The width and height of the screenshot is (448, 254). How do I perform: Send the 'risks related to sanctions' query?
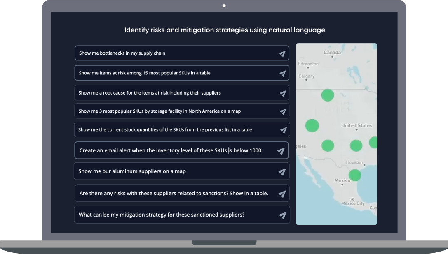click(x=282, y=194)
